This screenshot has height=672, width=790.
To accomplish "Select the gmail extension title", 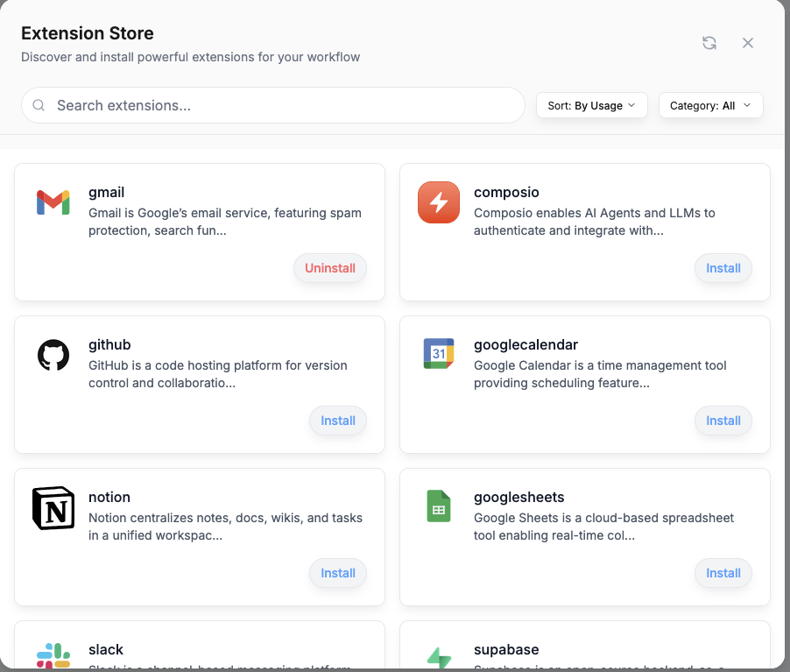I will coord(106,193).
